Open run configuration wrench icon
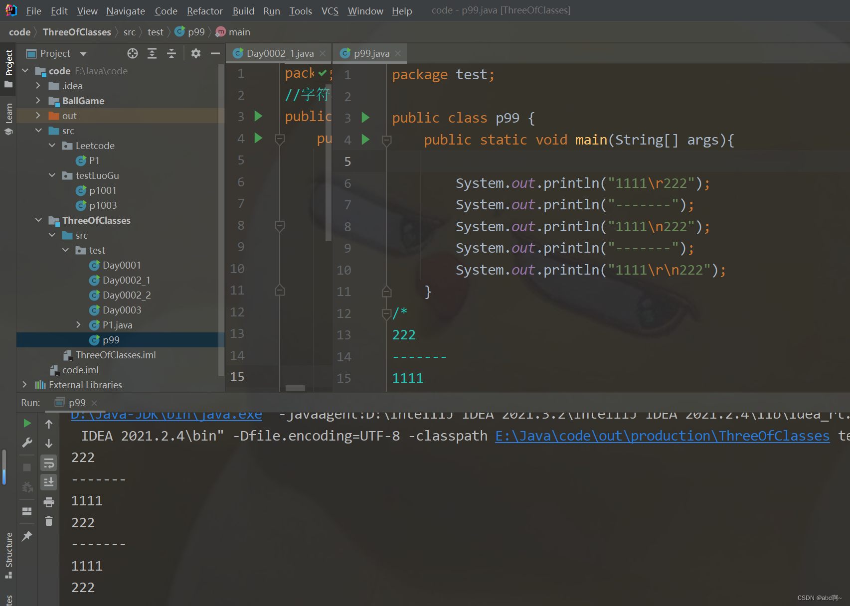This screenshot has height=606, width=850. (27, 443)
